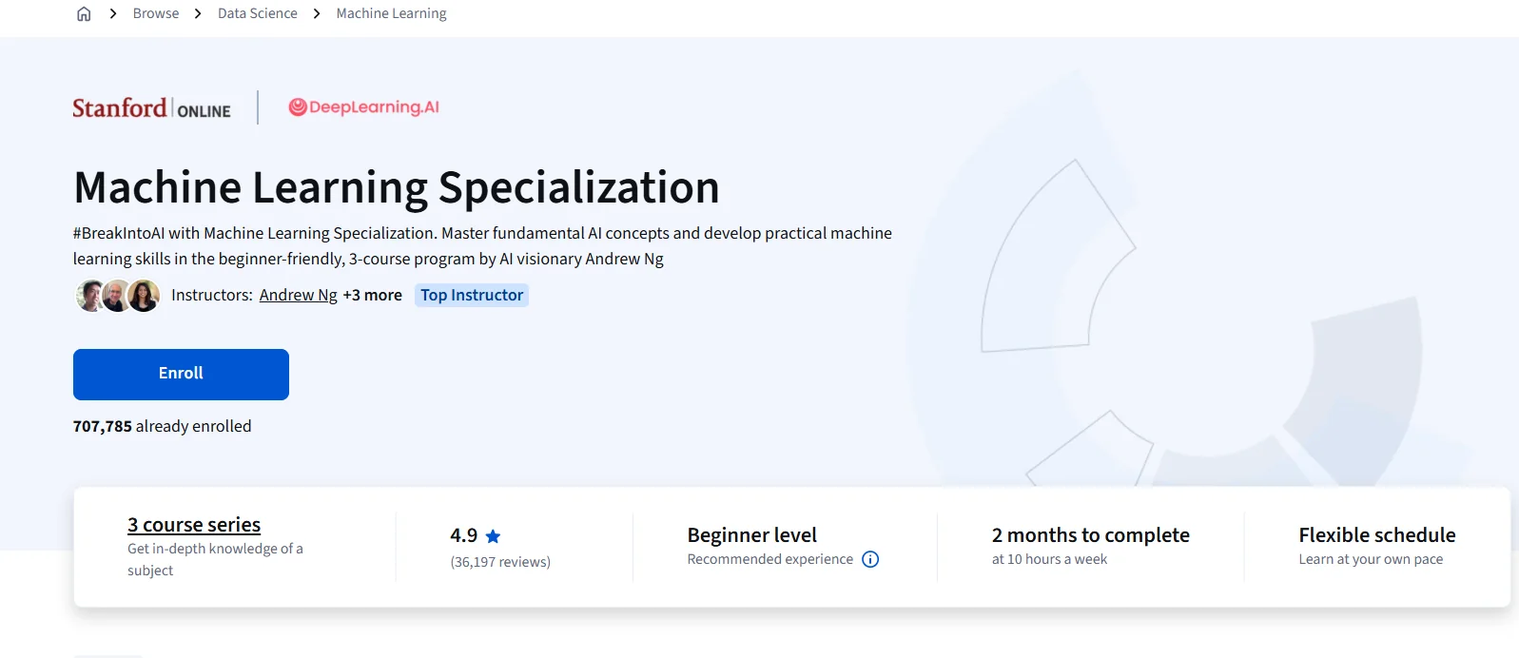
Task: Click the Beginner level heading
Action: point(752,535)
